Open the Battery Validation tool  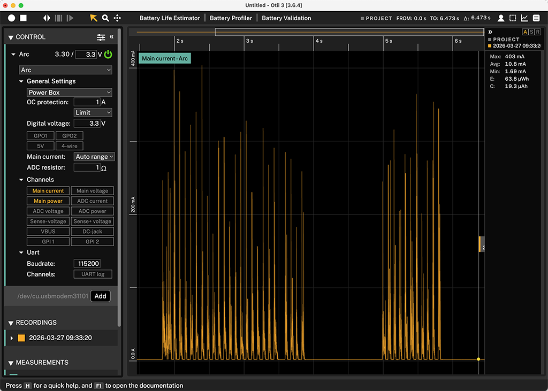click(286, 18)
